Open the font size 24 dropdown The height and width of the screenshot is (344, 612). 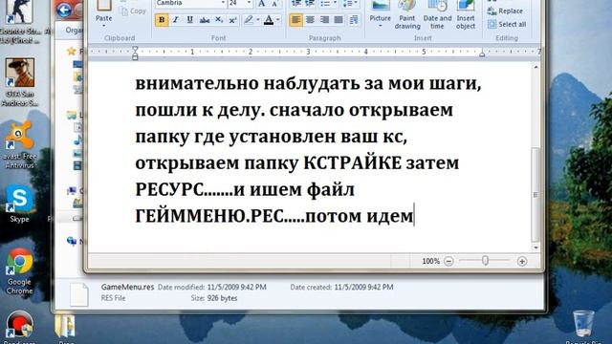pos(249,3)
